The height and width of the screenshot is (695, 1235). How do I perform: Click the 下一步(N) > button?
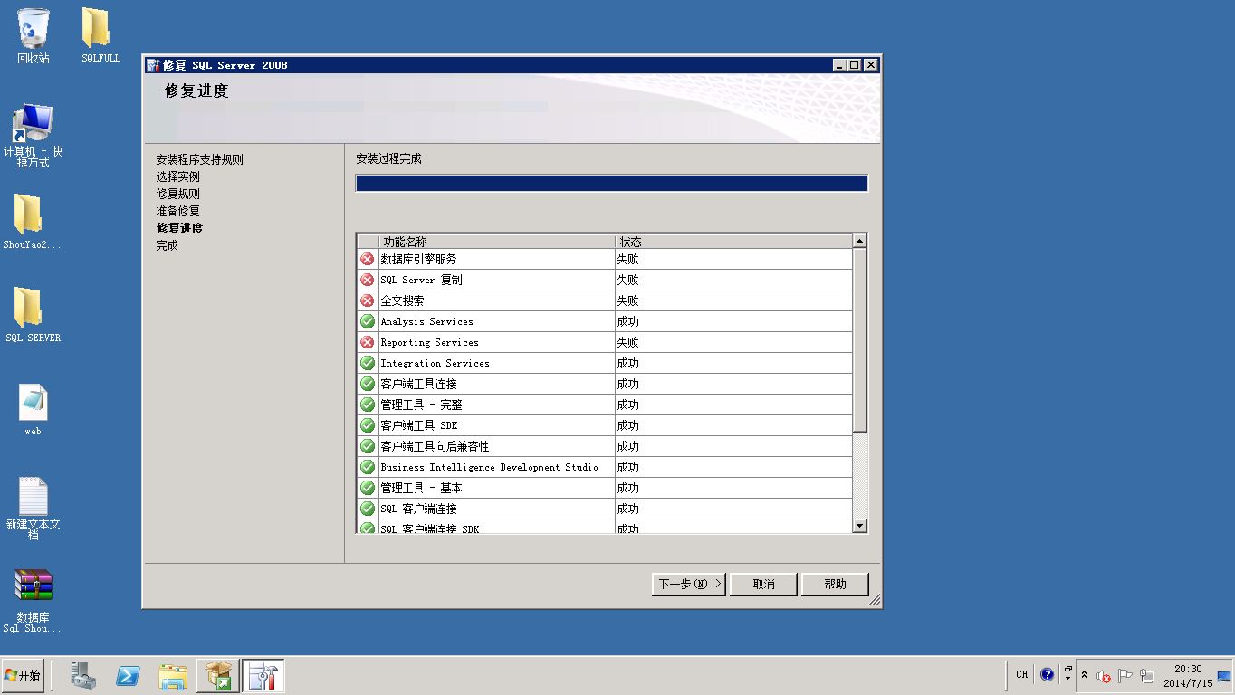[x=689, y=585]
